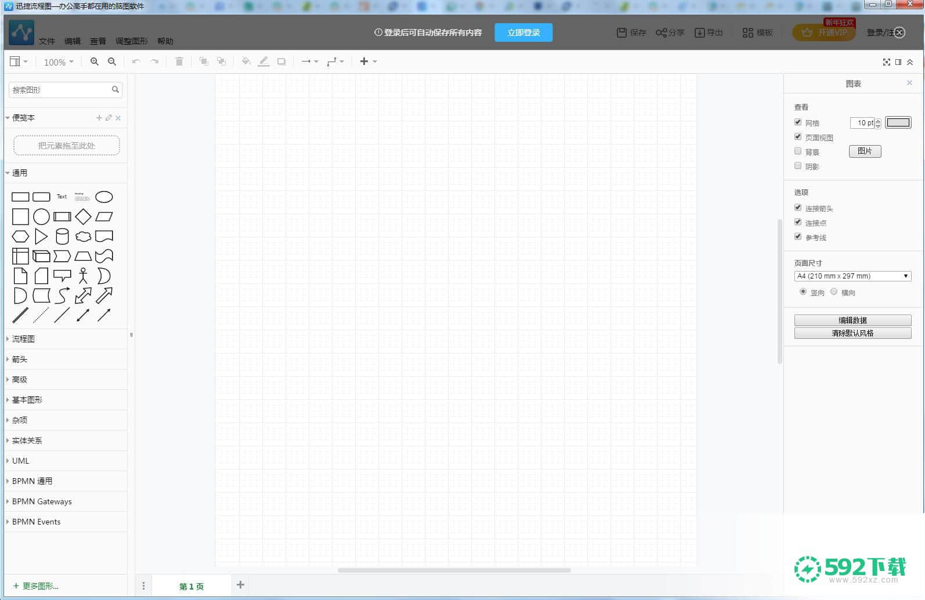
Task: Click the zoom out magnifier icon
Action: [x=112, y=62]
